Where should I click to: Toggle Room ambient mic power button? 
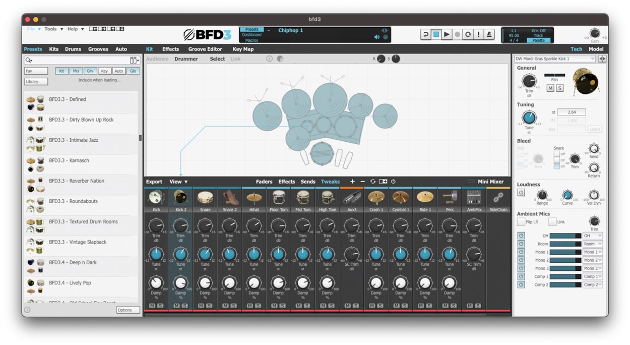[x=521, y=244]
